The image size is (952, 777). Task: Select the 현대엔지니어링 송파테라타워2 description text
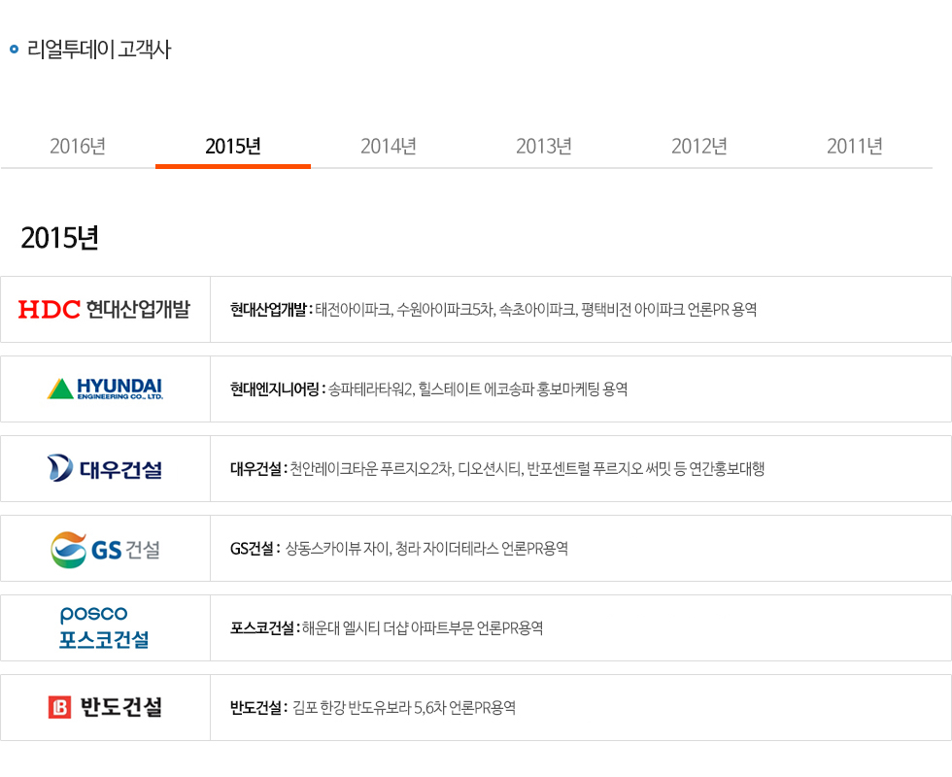(428, 389)
